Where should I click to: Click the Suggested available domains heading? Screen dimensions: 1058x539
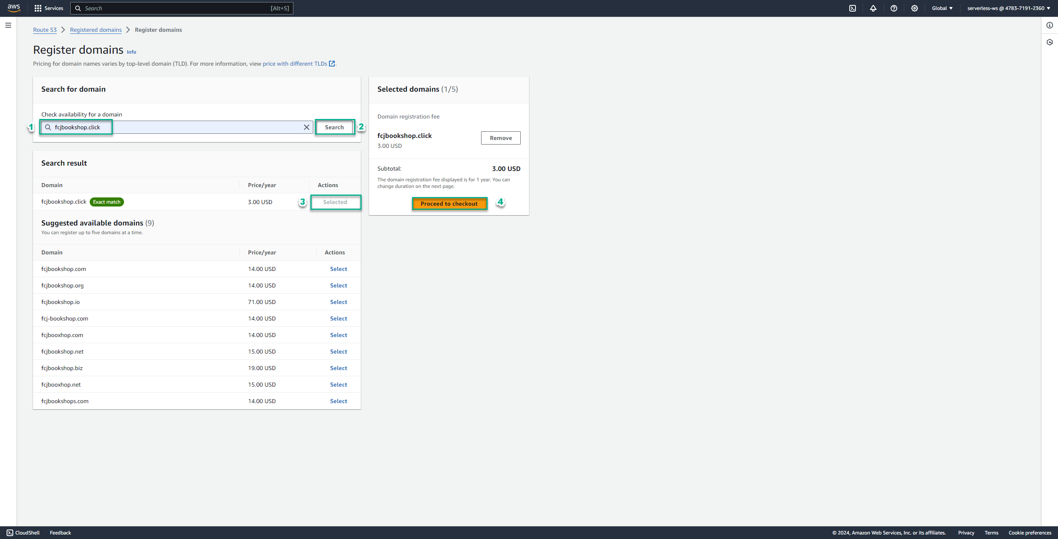(x=98, y=223)
